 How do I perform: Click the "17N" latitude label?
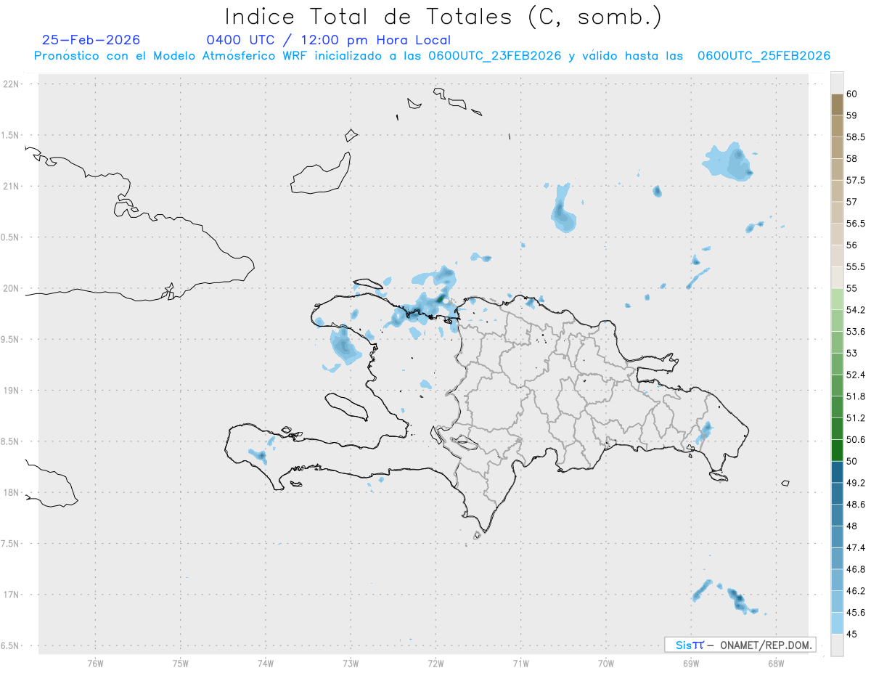click(x=12, y=595)
